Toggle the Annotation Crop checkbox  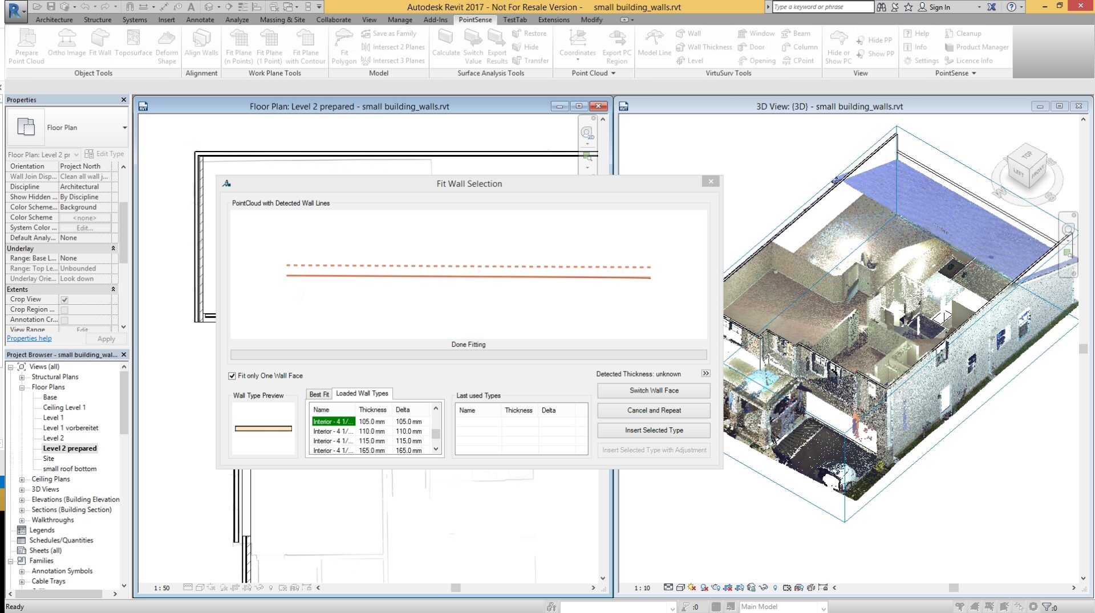click(64, 320)
